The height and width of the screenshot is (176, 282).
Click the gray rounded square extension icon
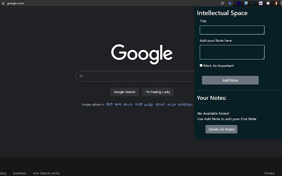click(268, 3)
